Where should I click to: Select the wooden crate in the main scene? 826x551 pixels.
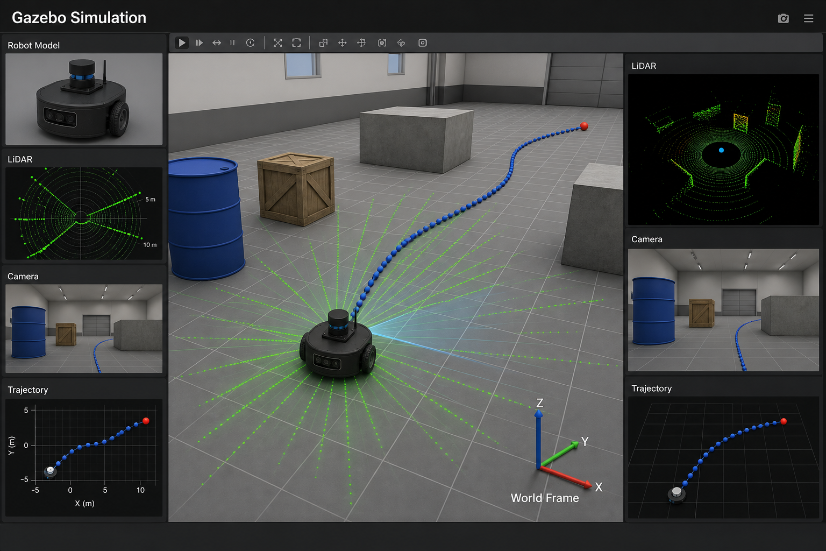click(x=296, y=188)
